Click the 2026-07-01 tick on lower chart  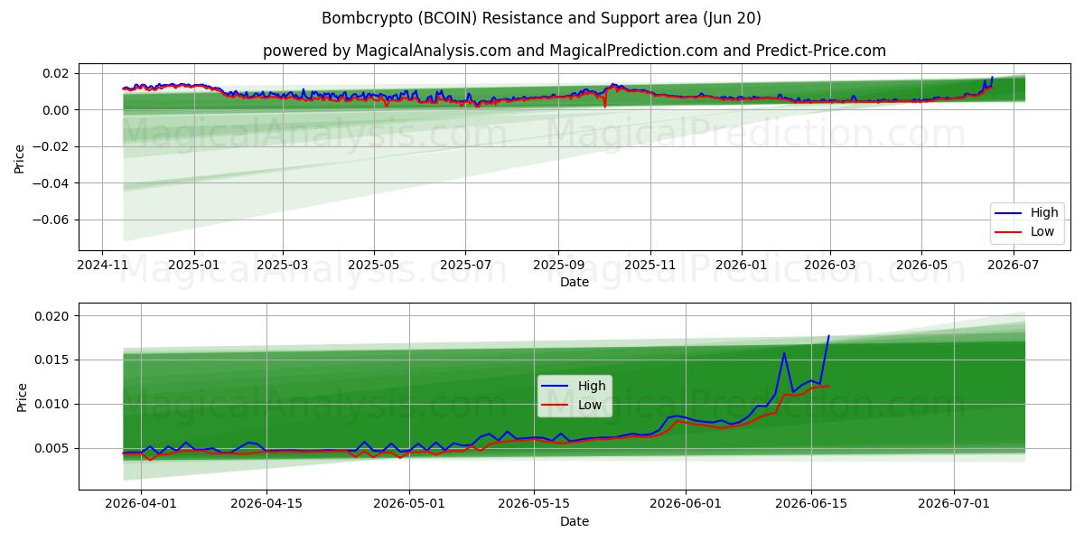click(x=954, y=506)
